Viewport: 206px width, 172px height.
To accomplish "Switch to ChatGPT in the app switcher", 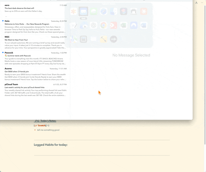I will pos(93,25).
